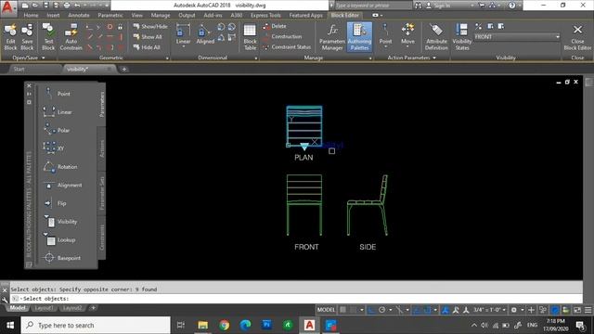Add a Linear dimensional constraint
The width and height of the screenshot is (594, 334).
coord(183,34)
